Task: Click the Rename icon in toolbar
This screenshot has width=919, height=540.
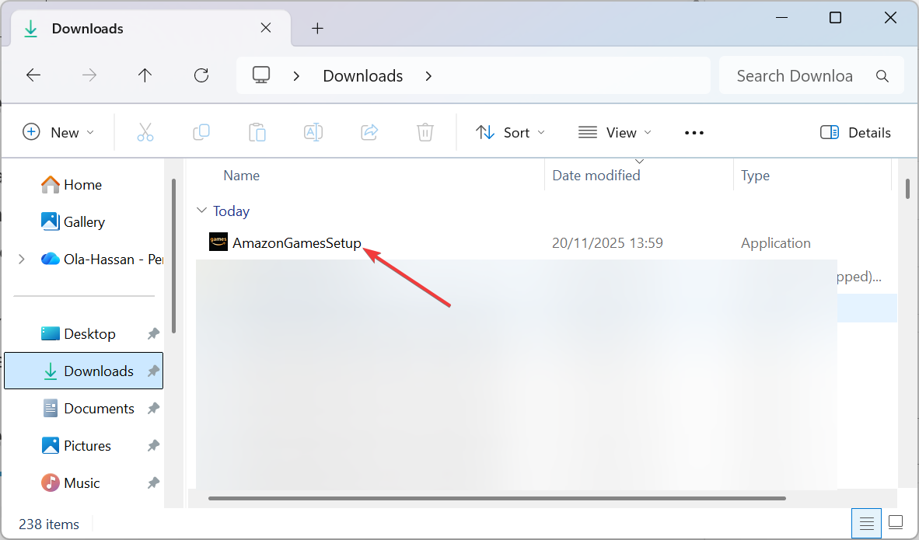Action: click(x=313, y=132)
